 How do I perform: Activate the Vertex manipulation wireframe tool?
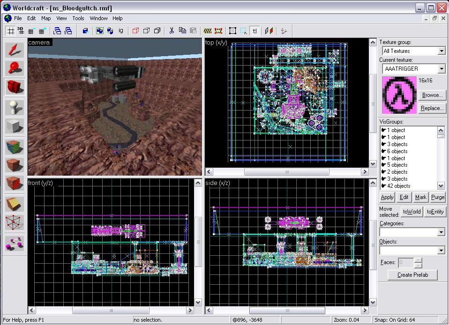click(15, 222)
